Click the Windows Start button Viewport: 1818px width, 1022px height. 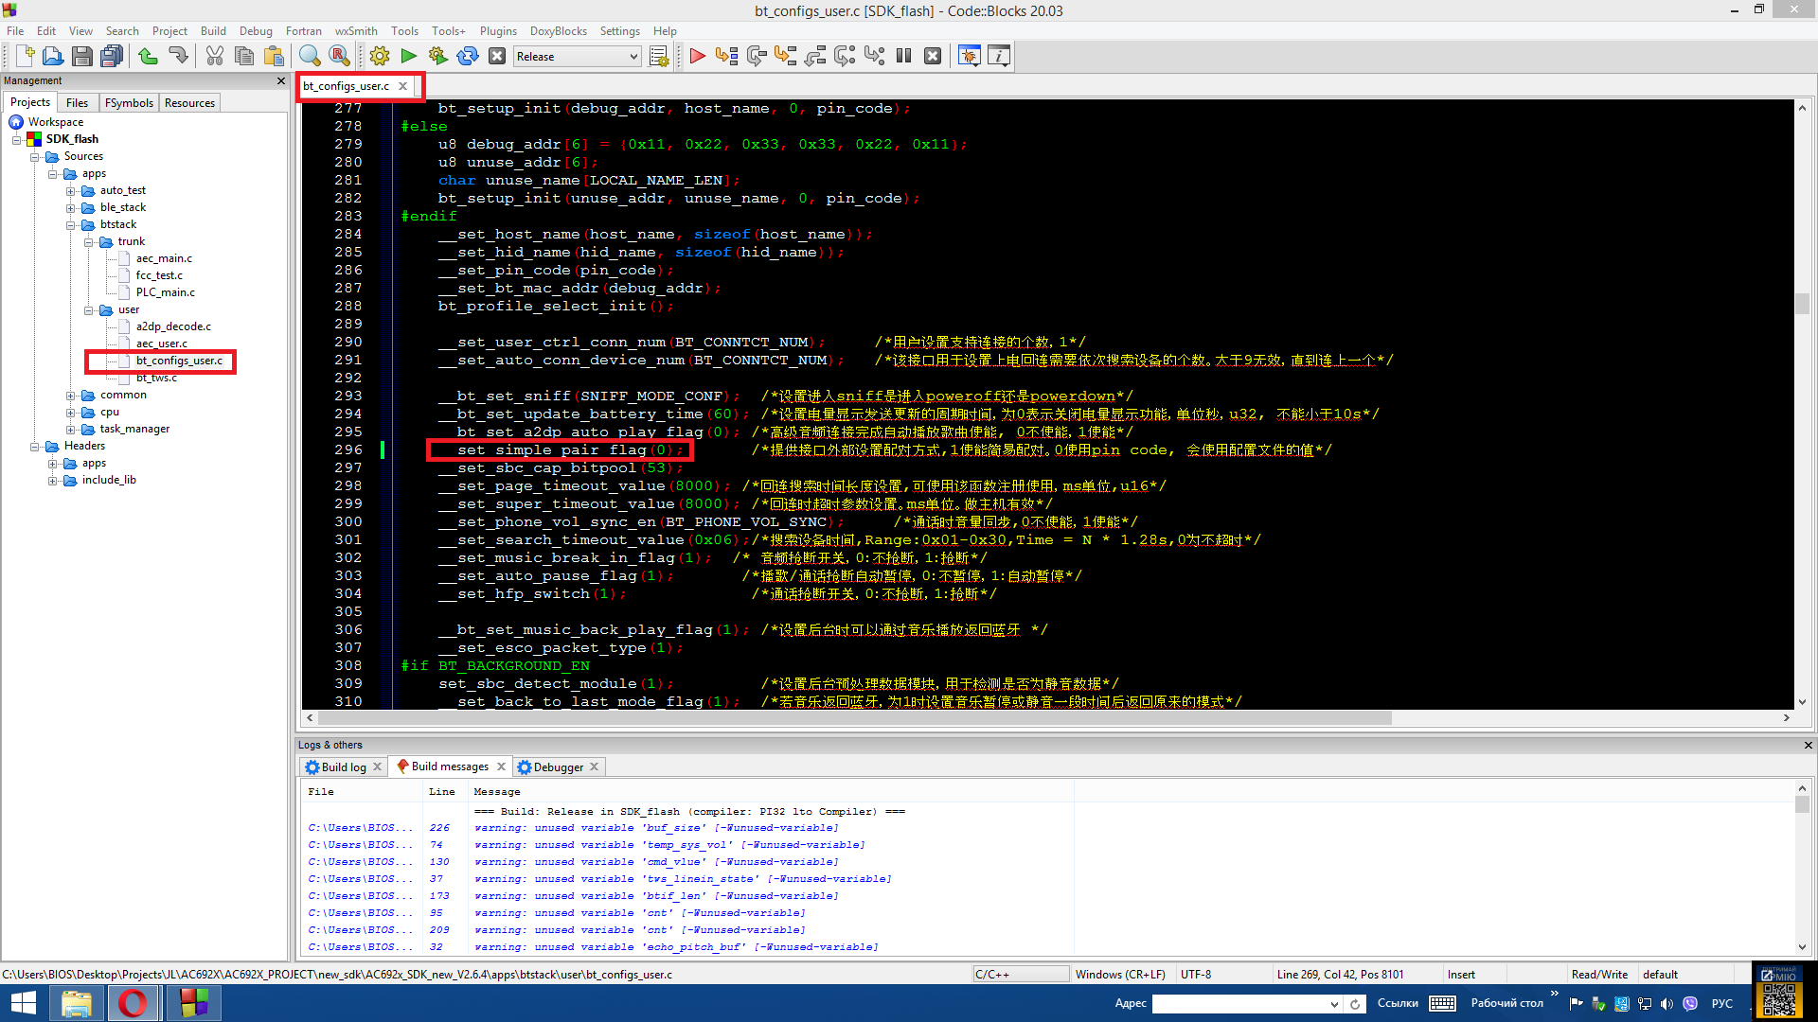24,1003
